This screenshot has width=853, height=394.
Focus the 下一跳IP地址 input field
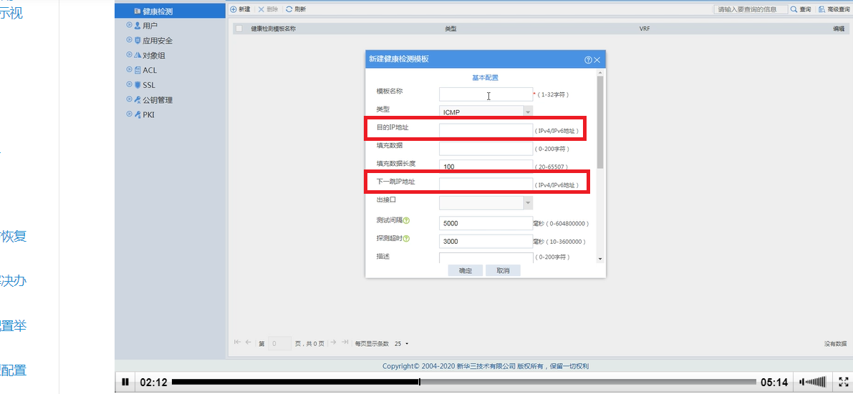(x=486, y=184)
